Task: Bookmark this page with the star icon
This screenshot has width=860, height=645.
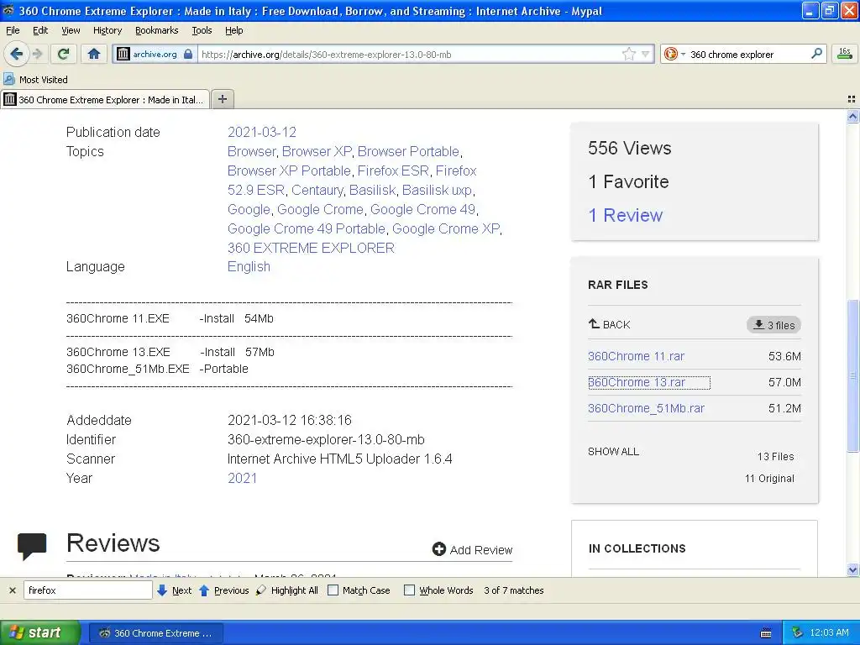Action: [x=628, y=54]
